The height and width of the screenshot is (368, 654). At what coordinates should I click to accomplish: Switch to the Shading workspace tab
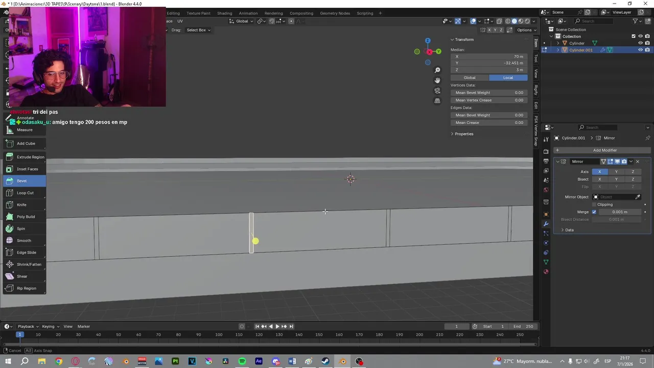click(x=224, y=13)
